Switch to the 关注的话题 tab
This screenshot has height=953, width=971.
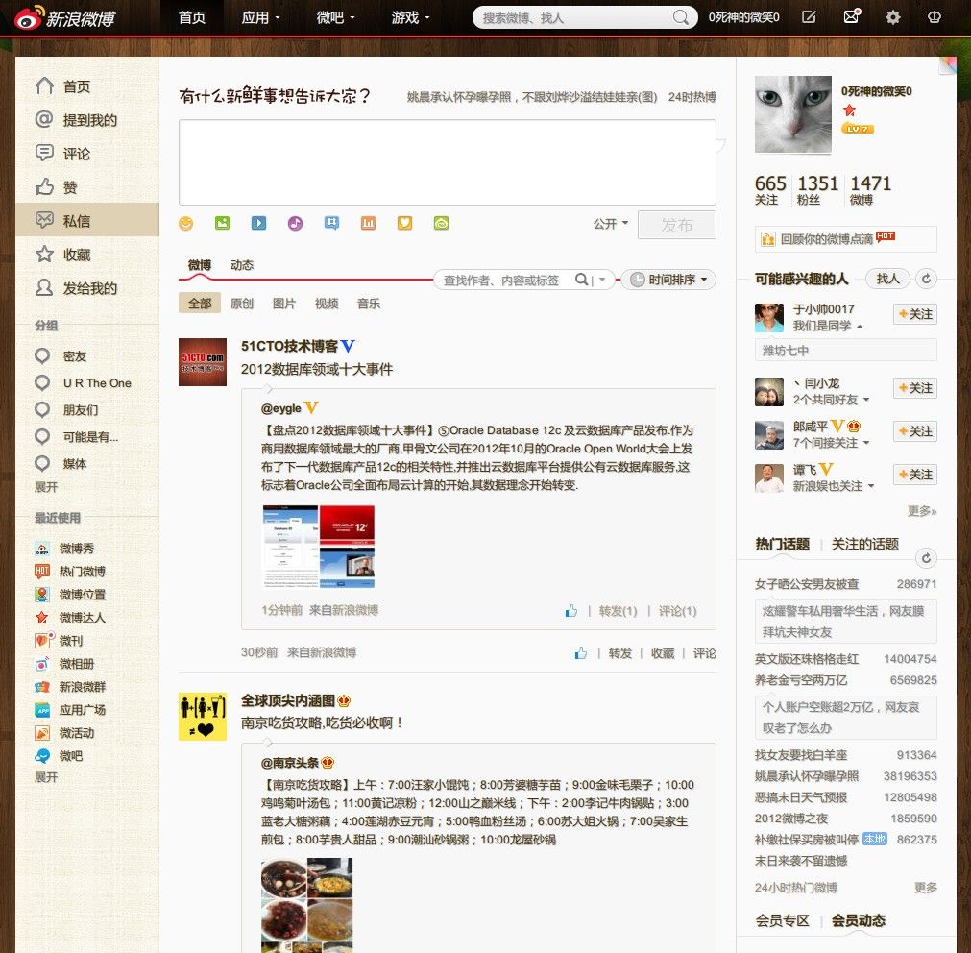click(x=864, y=545)
